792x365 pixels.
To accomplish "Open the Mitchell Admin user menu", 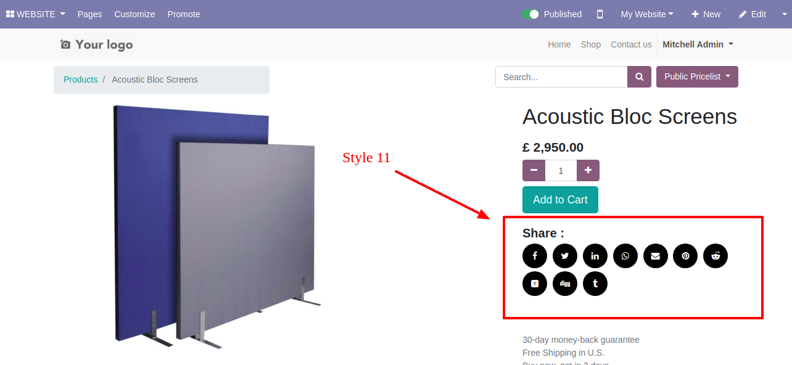I will tap(698, 44).
